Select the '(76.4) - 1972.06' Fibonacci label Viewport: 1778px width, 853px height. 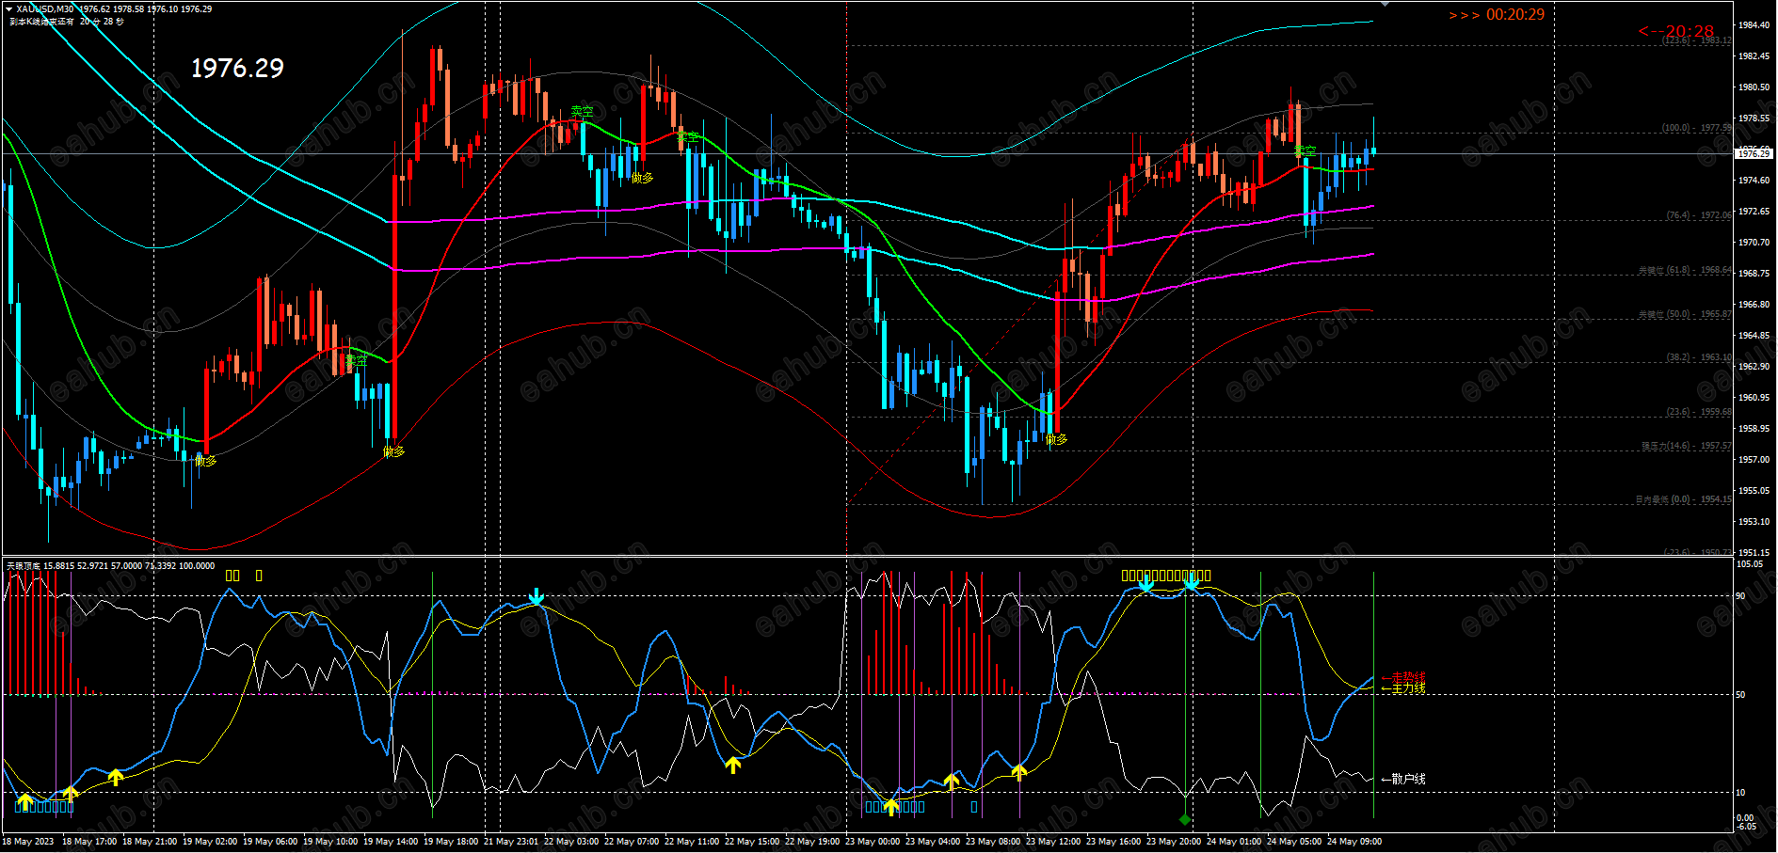coord(1699,215)
